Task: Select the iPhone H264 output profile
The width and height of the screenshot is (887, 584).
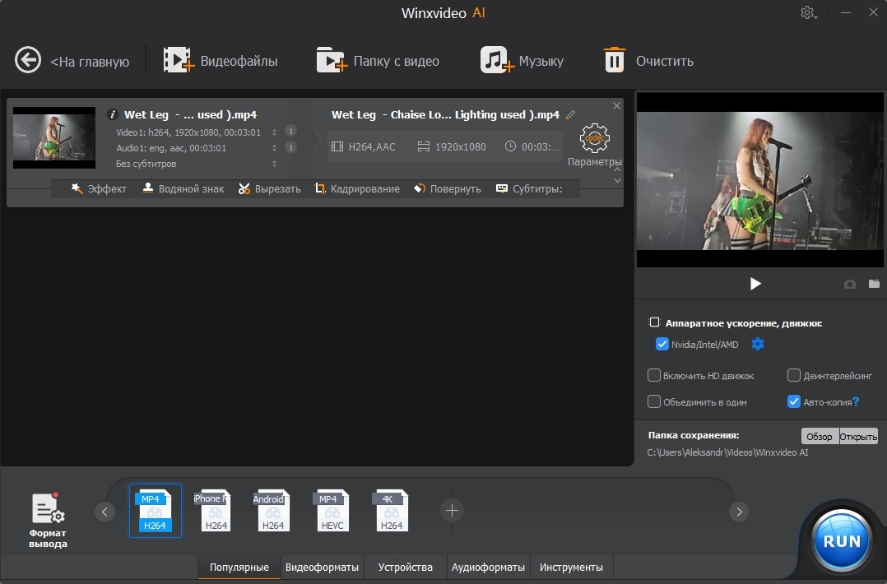Action: click(212, 511)
